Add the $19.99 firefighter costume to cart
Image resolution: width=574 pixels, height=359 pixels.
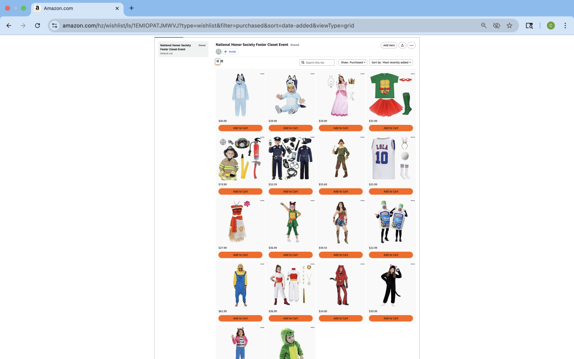click(240, 192)
